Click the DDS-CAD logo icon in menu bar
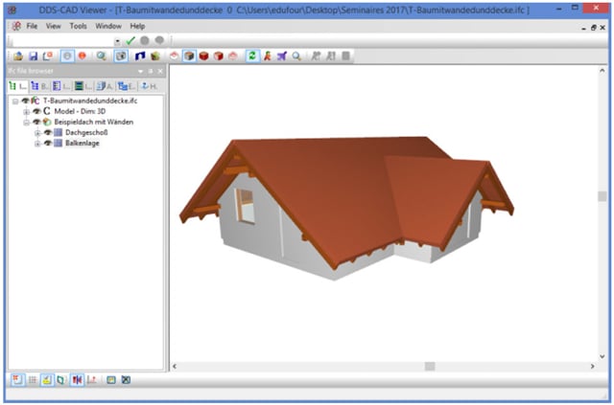614x405 pixels. click(x=16, y=26)
